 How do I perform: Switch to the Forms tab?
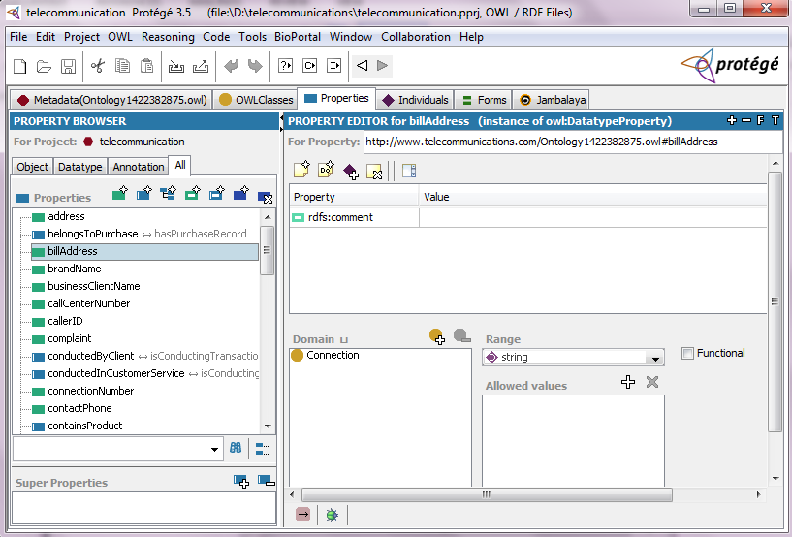pyautogui.click(x=484, y=100)
